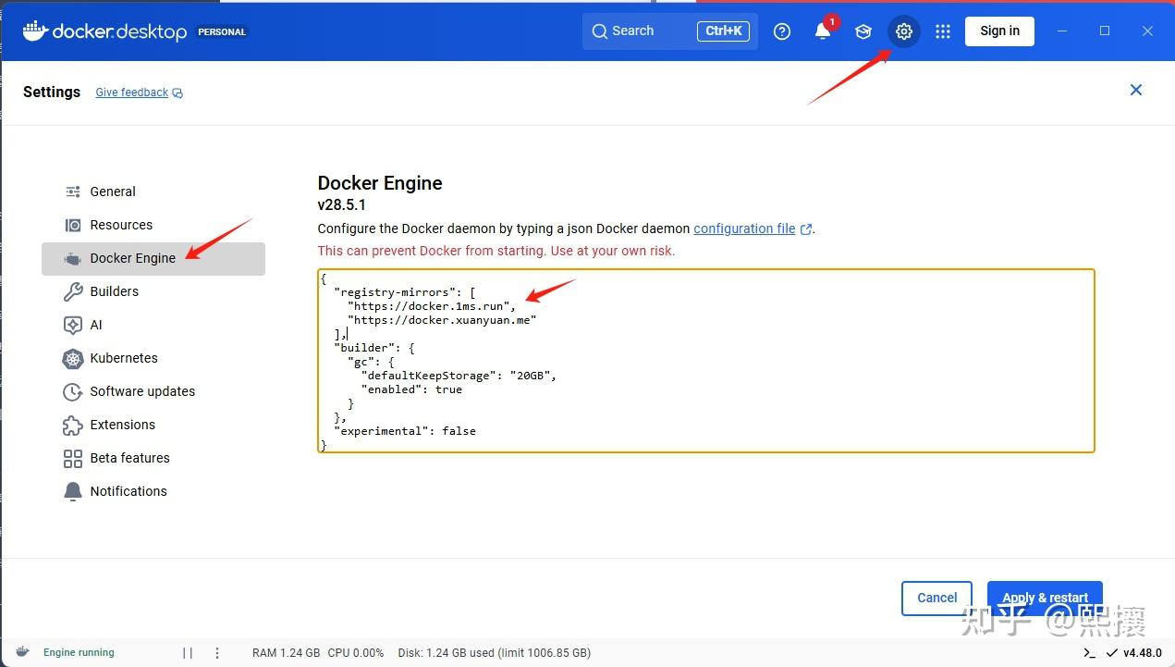The width and height of the screenshot is (1175, 667).
Task: Select the Software updates section
Action: click(x=142, y=391)
